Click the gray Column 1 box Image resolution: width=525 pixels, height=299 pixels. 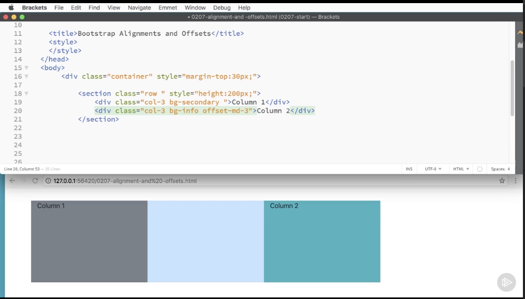click(89, 241)
